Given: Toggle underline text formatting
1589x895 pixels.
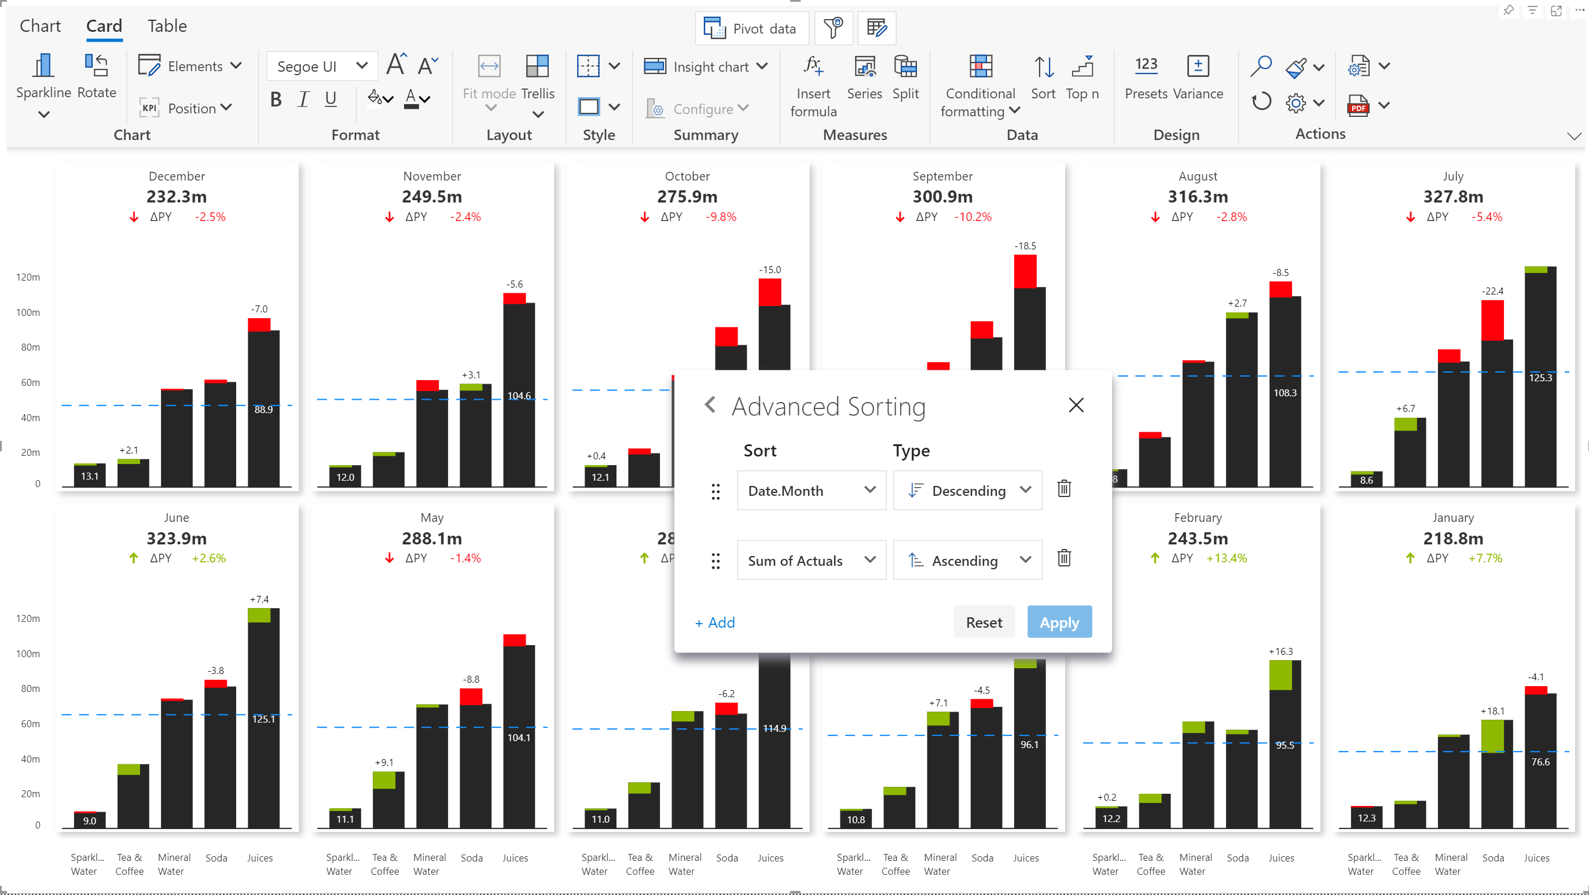Looking at the screenshot, I should tap(331, 100).
